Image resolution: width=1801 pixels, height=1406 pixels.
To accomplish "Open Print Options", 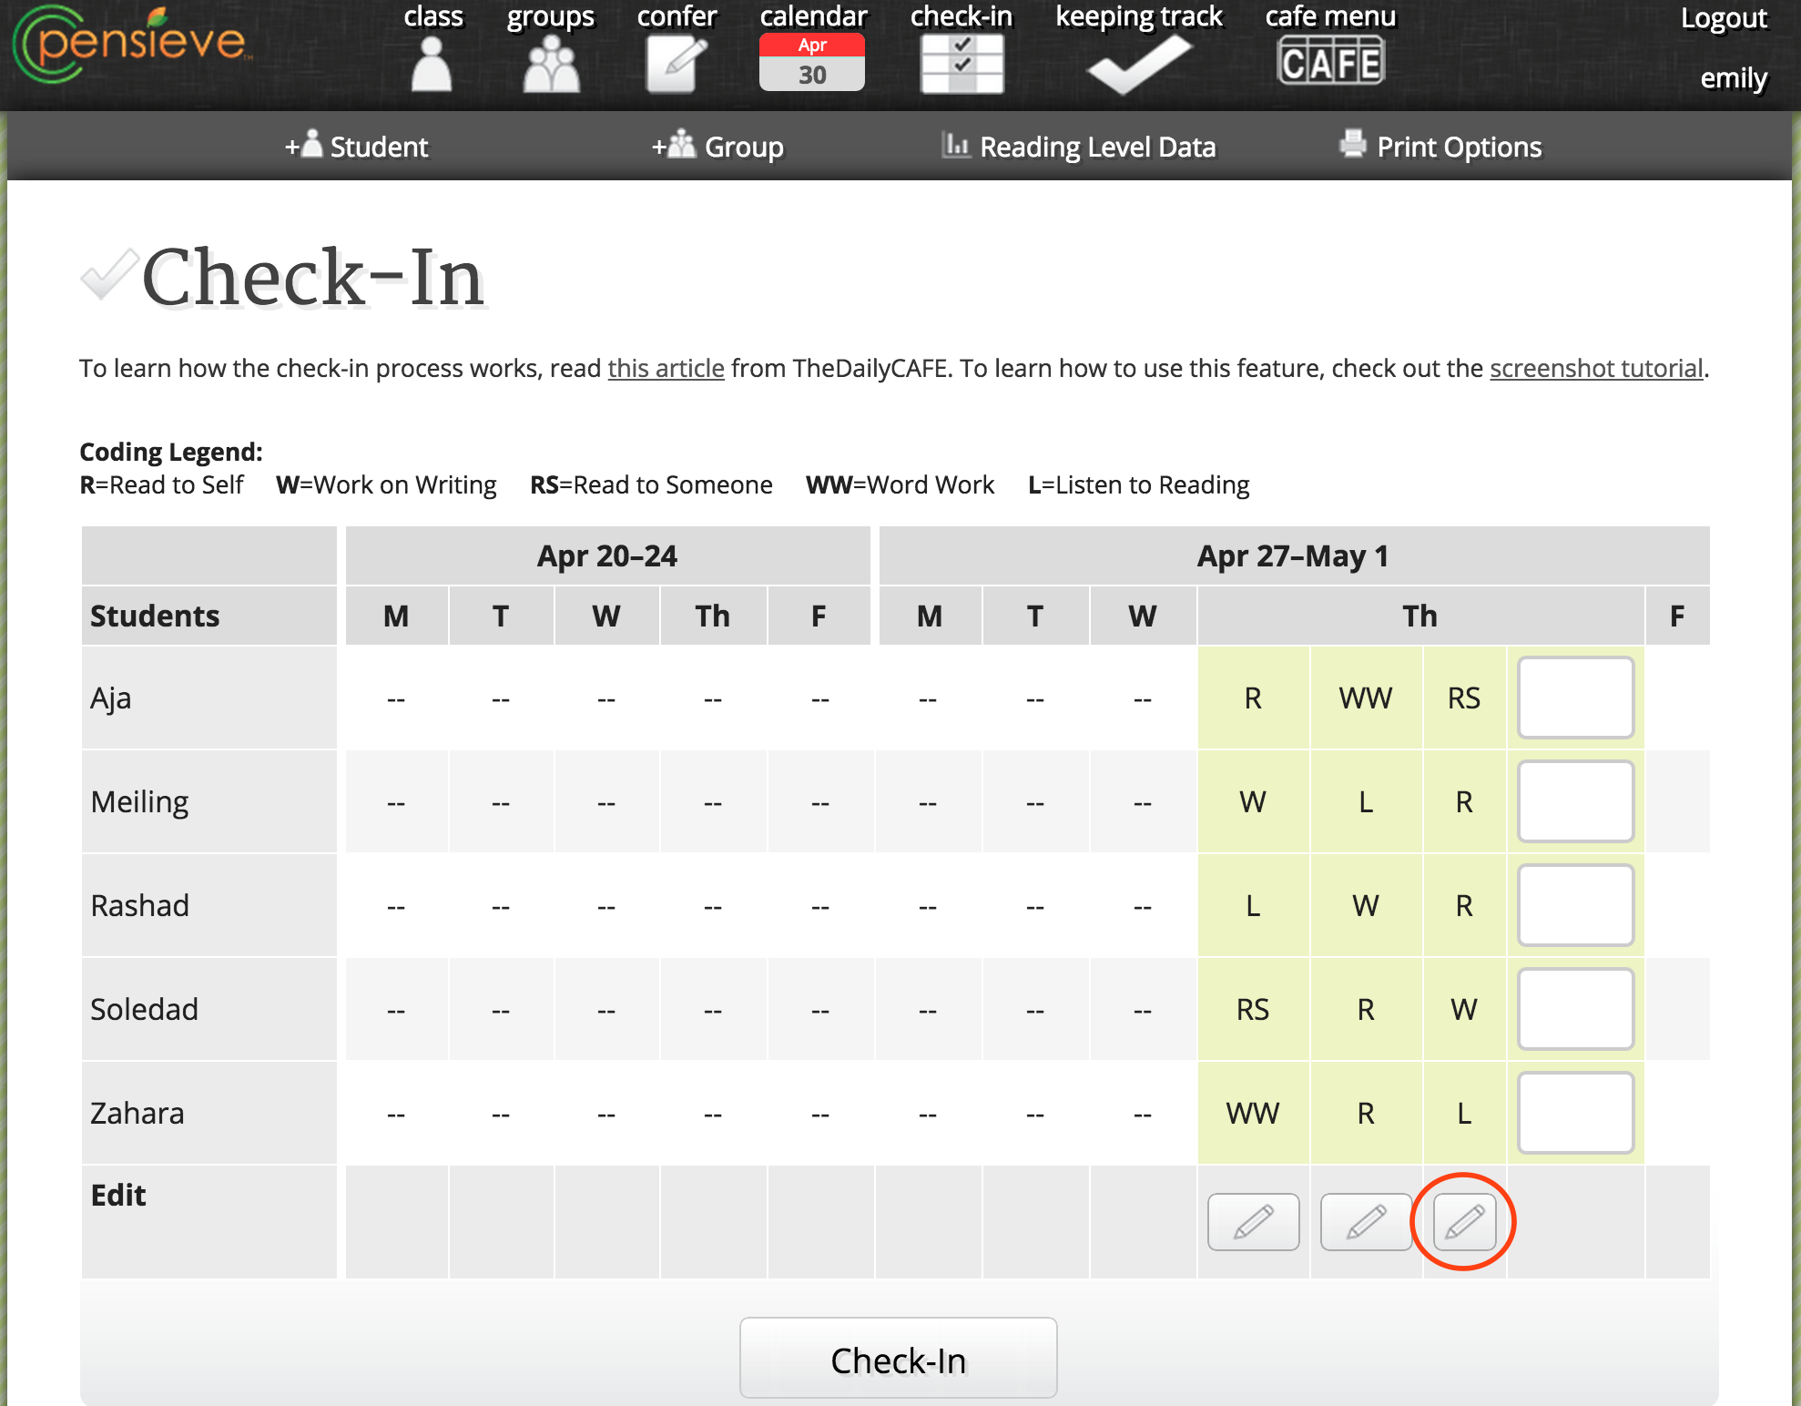I will [1440, 147].
